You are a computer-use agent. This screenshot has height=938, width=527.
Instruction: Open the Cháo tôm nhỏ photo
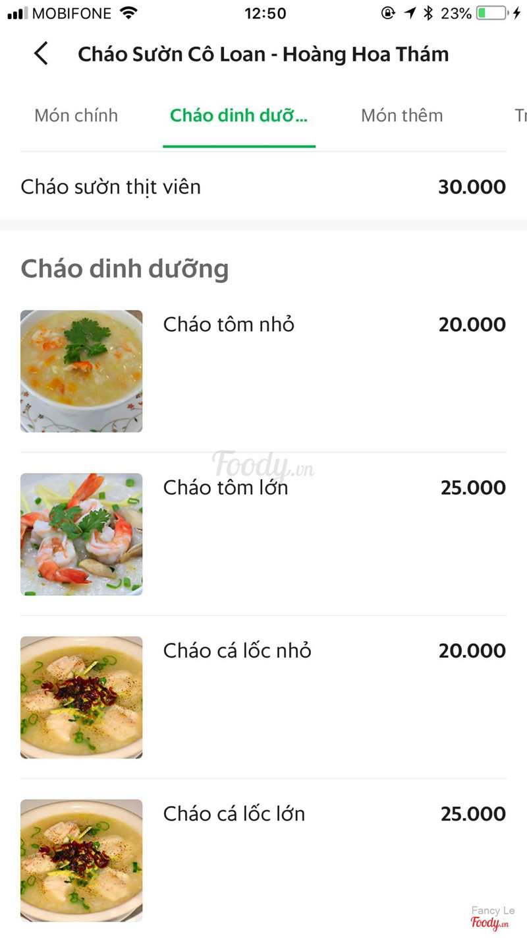click(x=82, y=371)
